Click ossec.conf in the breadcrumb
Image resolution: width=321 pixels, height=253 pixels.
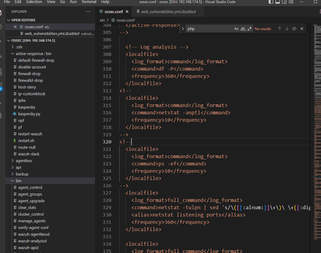(125, 20)
